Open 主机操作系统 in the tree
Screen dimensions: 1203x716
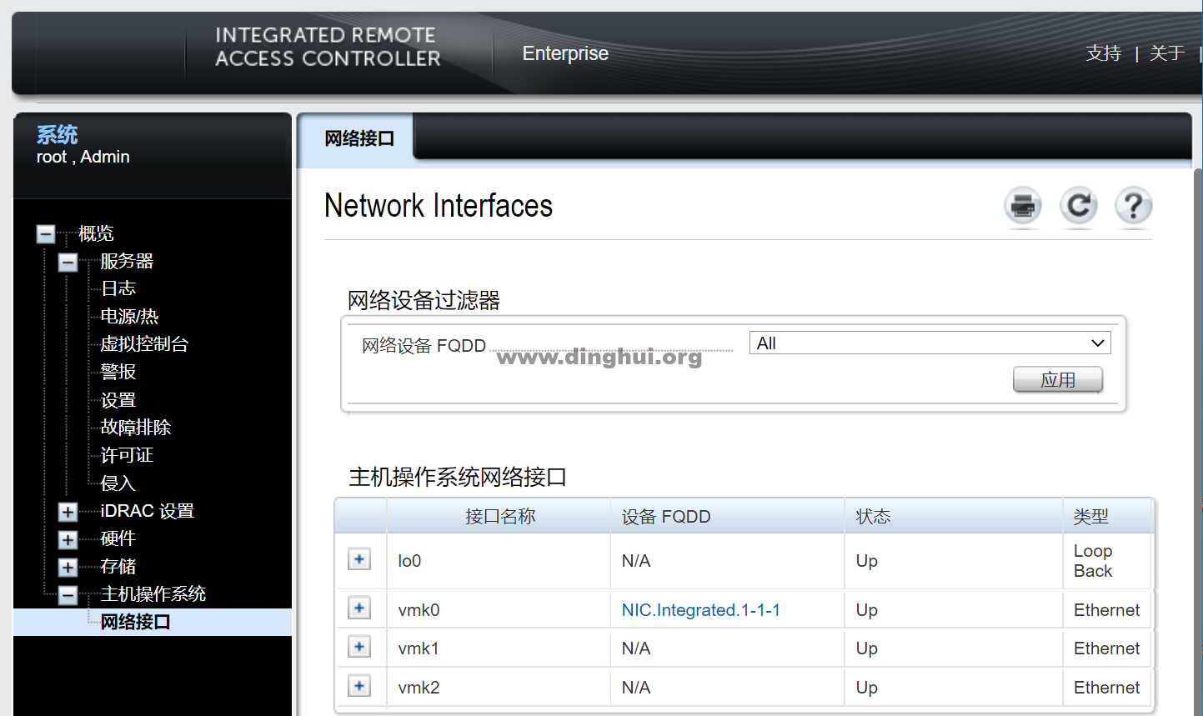(153, 594)
